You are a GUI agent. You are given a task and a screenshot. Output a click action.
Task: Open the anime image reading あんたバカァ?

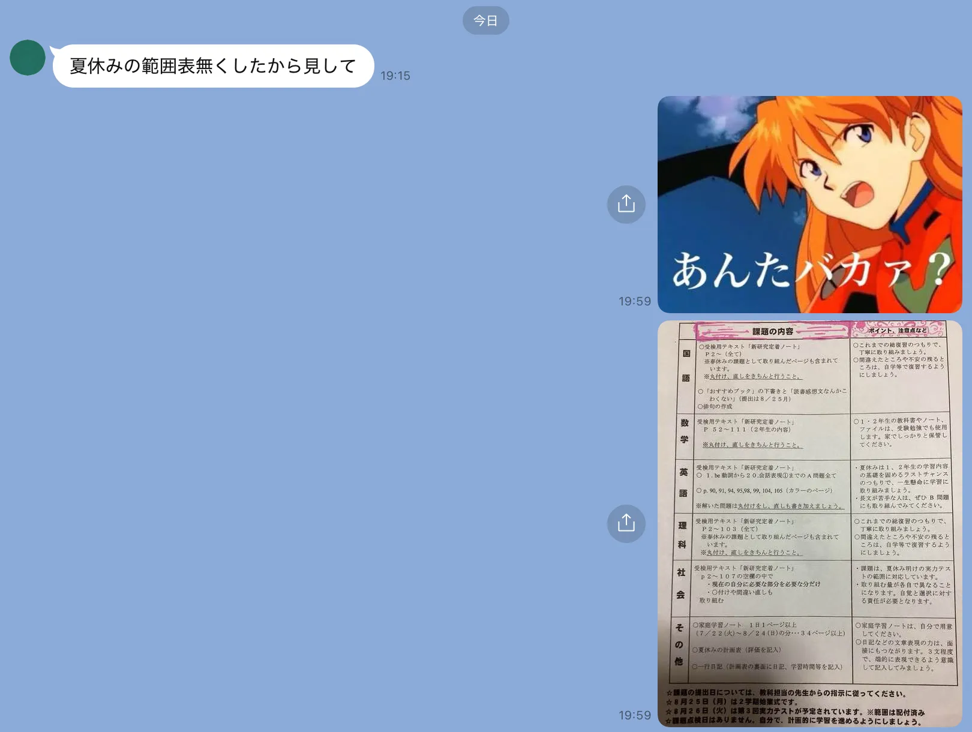[809, 205]
